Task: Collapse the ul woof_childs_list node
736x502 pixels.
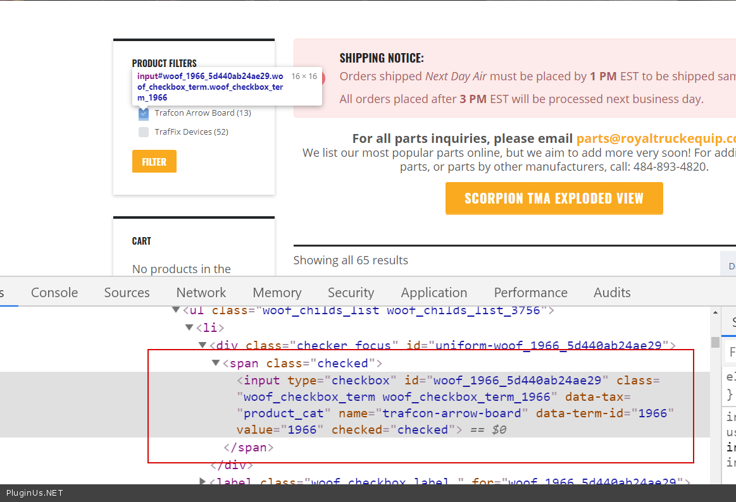Action: coord(175,310)
